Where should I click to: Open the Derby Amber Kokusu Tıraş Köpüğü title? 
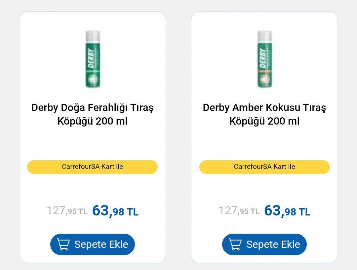click(264, 114)
